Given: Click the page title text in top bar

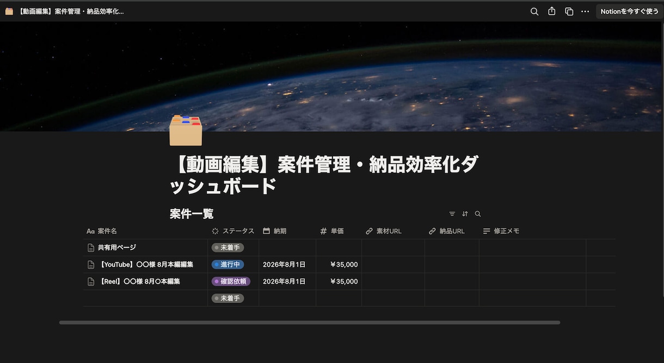Looking at the screenshot, I should pos(71,11).
